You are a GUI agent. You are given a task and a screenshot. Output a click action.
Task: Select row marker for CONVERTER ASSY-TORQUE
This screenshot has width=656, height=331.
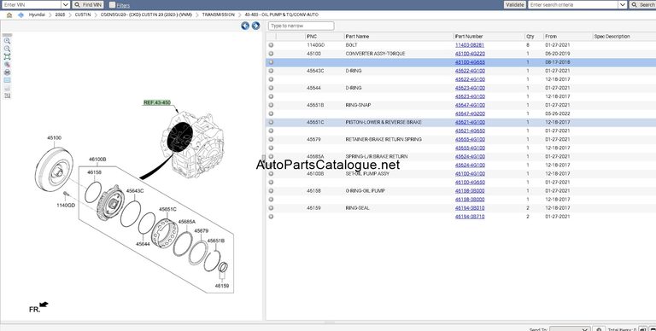pos(271,54)
